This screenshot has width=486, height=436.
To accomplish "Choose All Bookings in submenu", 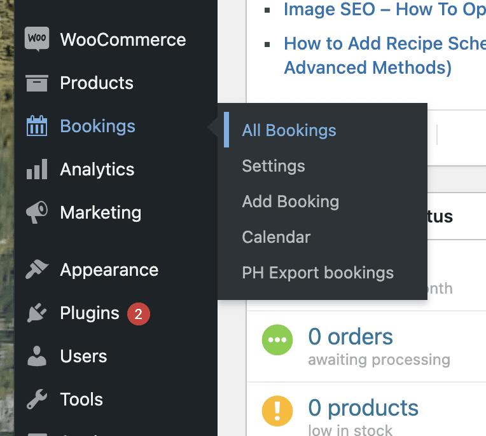I will (x=289, y=130).
